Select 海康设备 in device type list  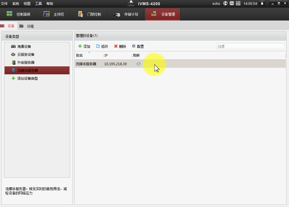[24, 46]
